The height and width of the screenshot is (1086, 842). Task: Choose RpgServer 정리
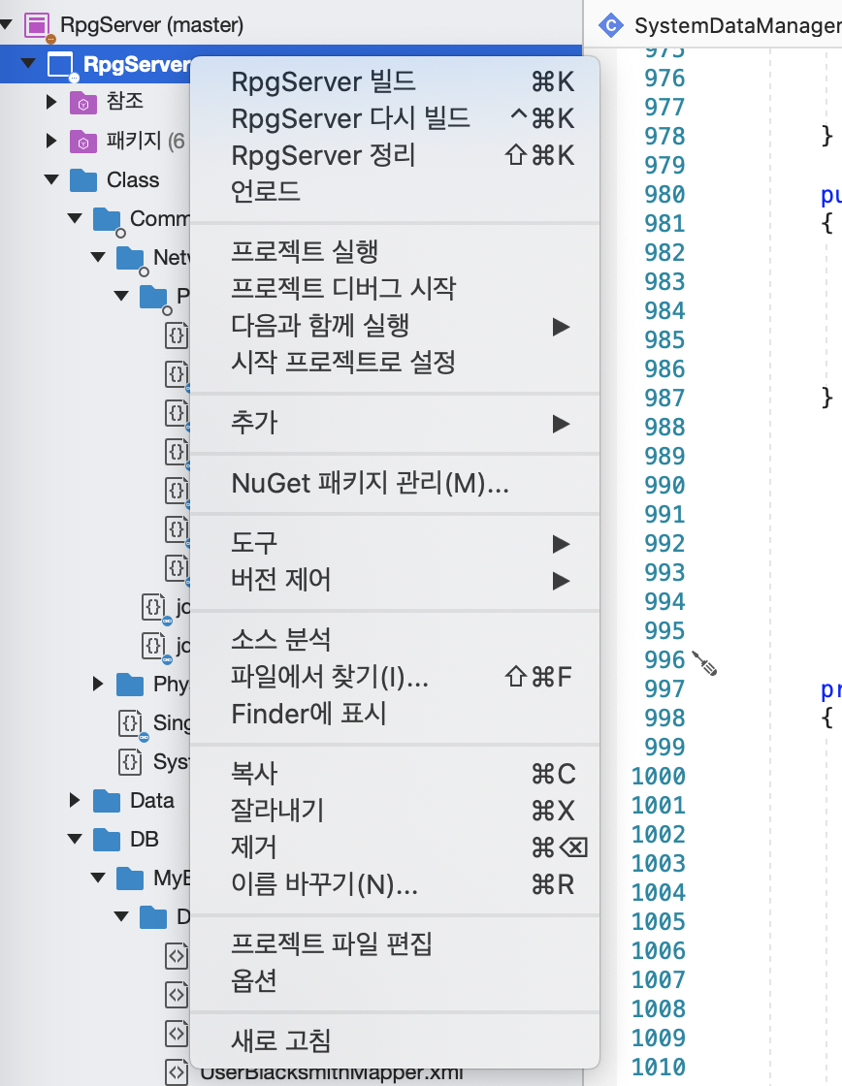coord(394,155)
